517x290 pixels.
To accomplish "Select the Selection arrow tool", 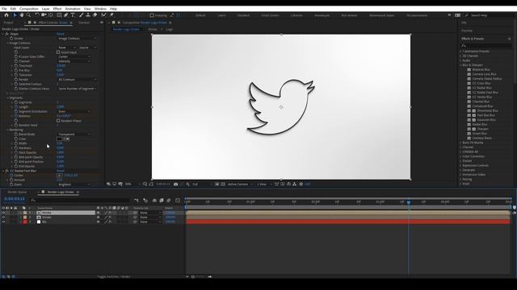I will 15,15.
